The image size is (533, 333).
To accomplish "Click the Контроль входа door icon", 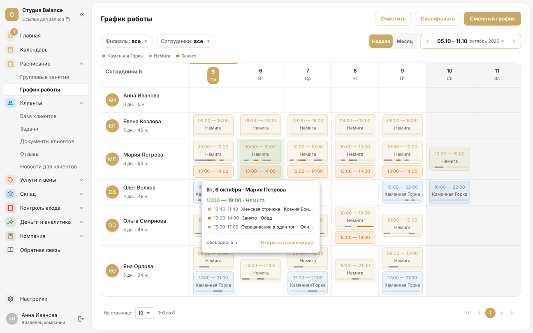I will (11, 208).
